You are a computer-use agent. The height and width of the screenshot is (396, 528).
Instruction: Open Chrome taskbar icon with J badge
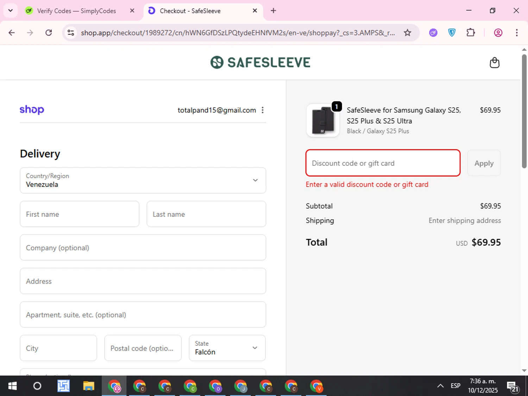click(x=241, y=386)
